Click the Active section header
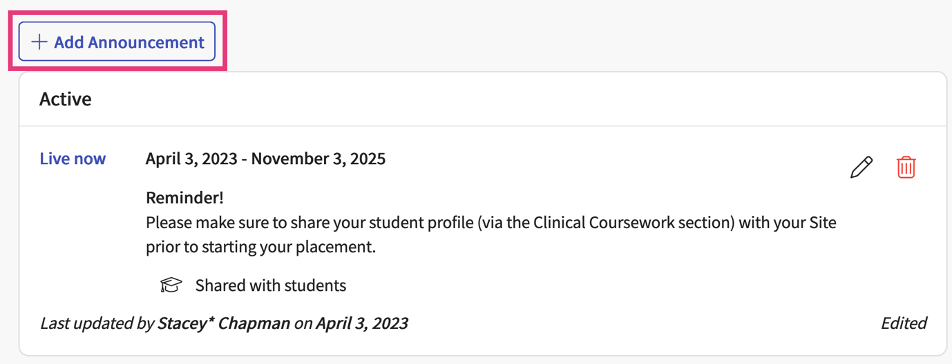Viewport: 952px width, 364px height. [66, 99]
